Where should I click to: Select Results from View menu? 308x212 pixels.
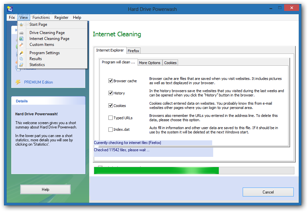tap(52, 59)
